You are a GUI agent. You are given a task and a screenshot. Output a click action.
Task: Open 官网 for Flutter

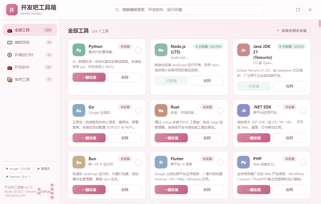[207, 189]
